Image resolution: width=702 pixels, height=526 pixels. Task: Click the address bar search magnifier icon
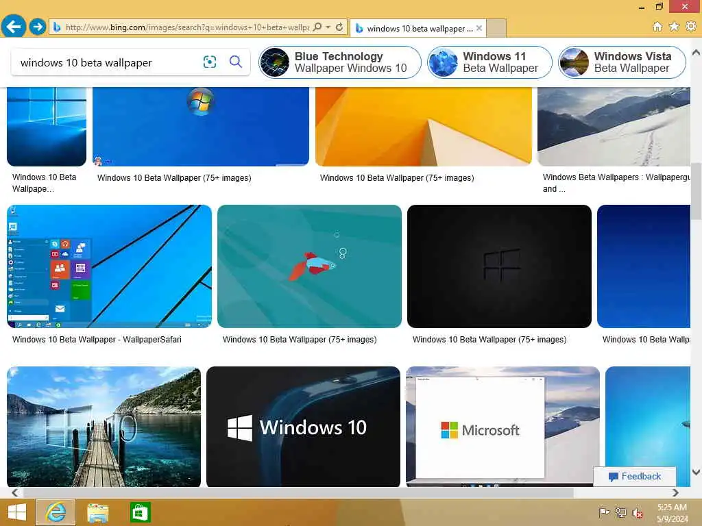tap(317, 27)
